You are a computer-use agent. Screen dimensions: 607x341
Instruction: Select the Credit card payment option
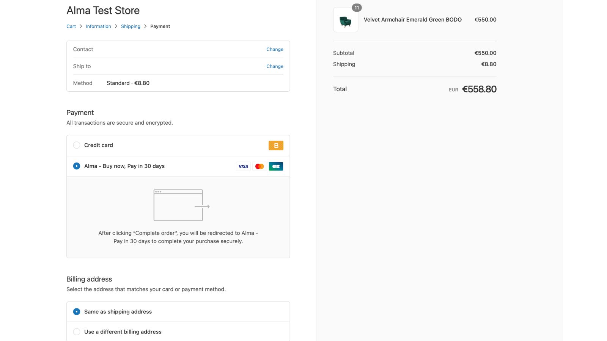[x=77, y=145]
